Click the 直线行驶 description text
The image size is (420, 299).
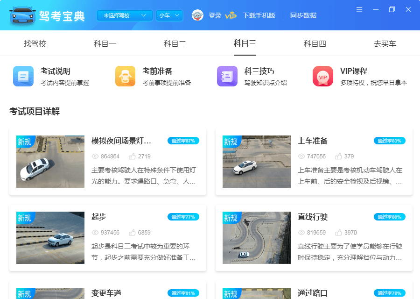[x=350, y=252]
